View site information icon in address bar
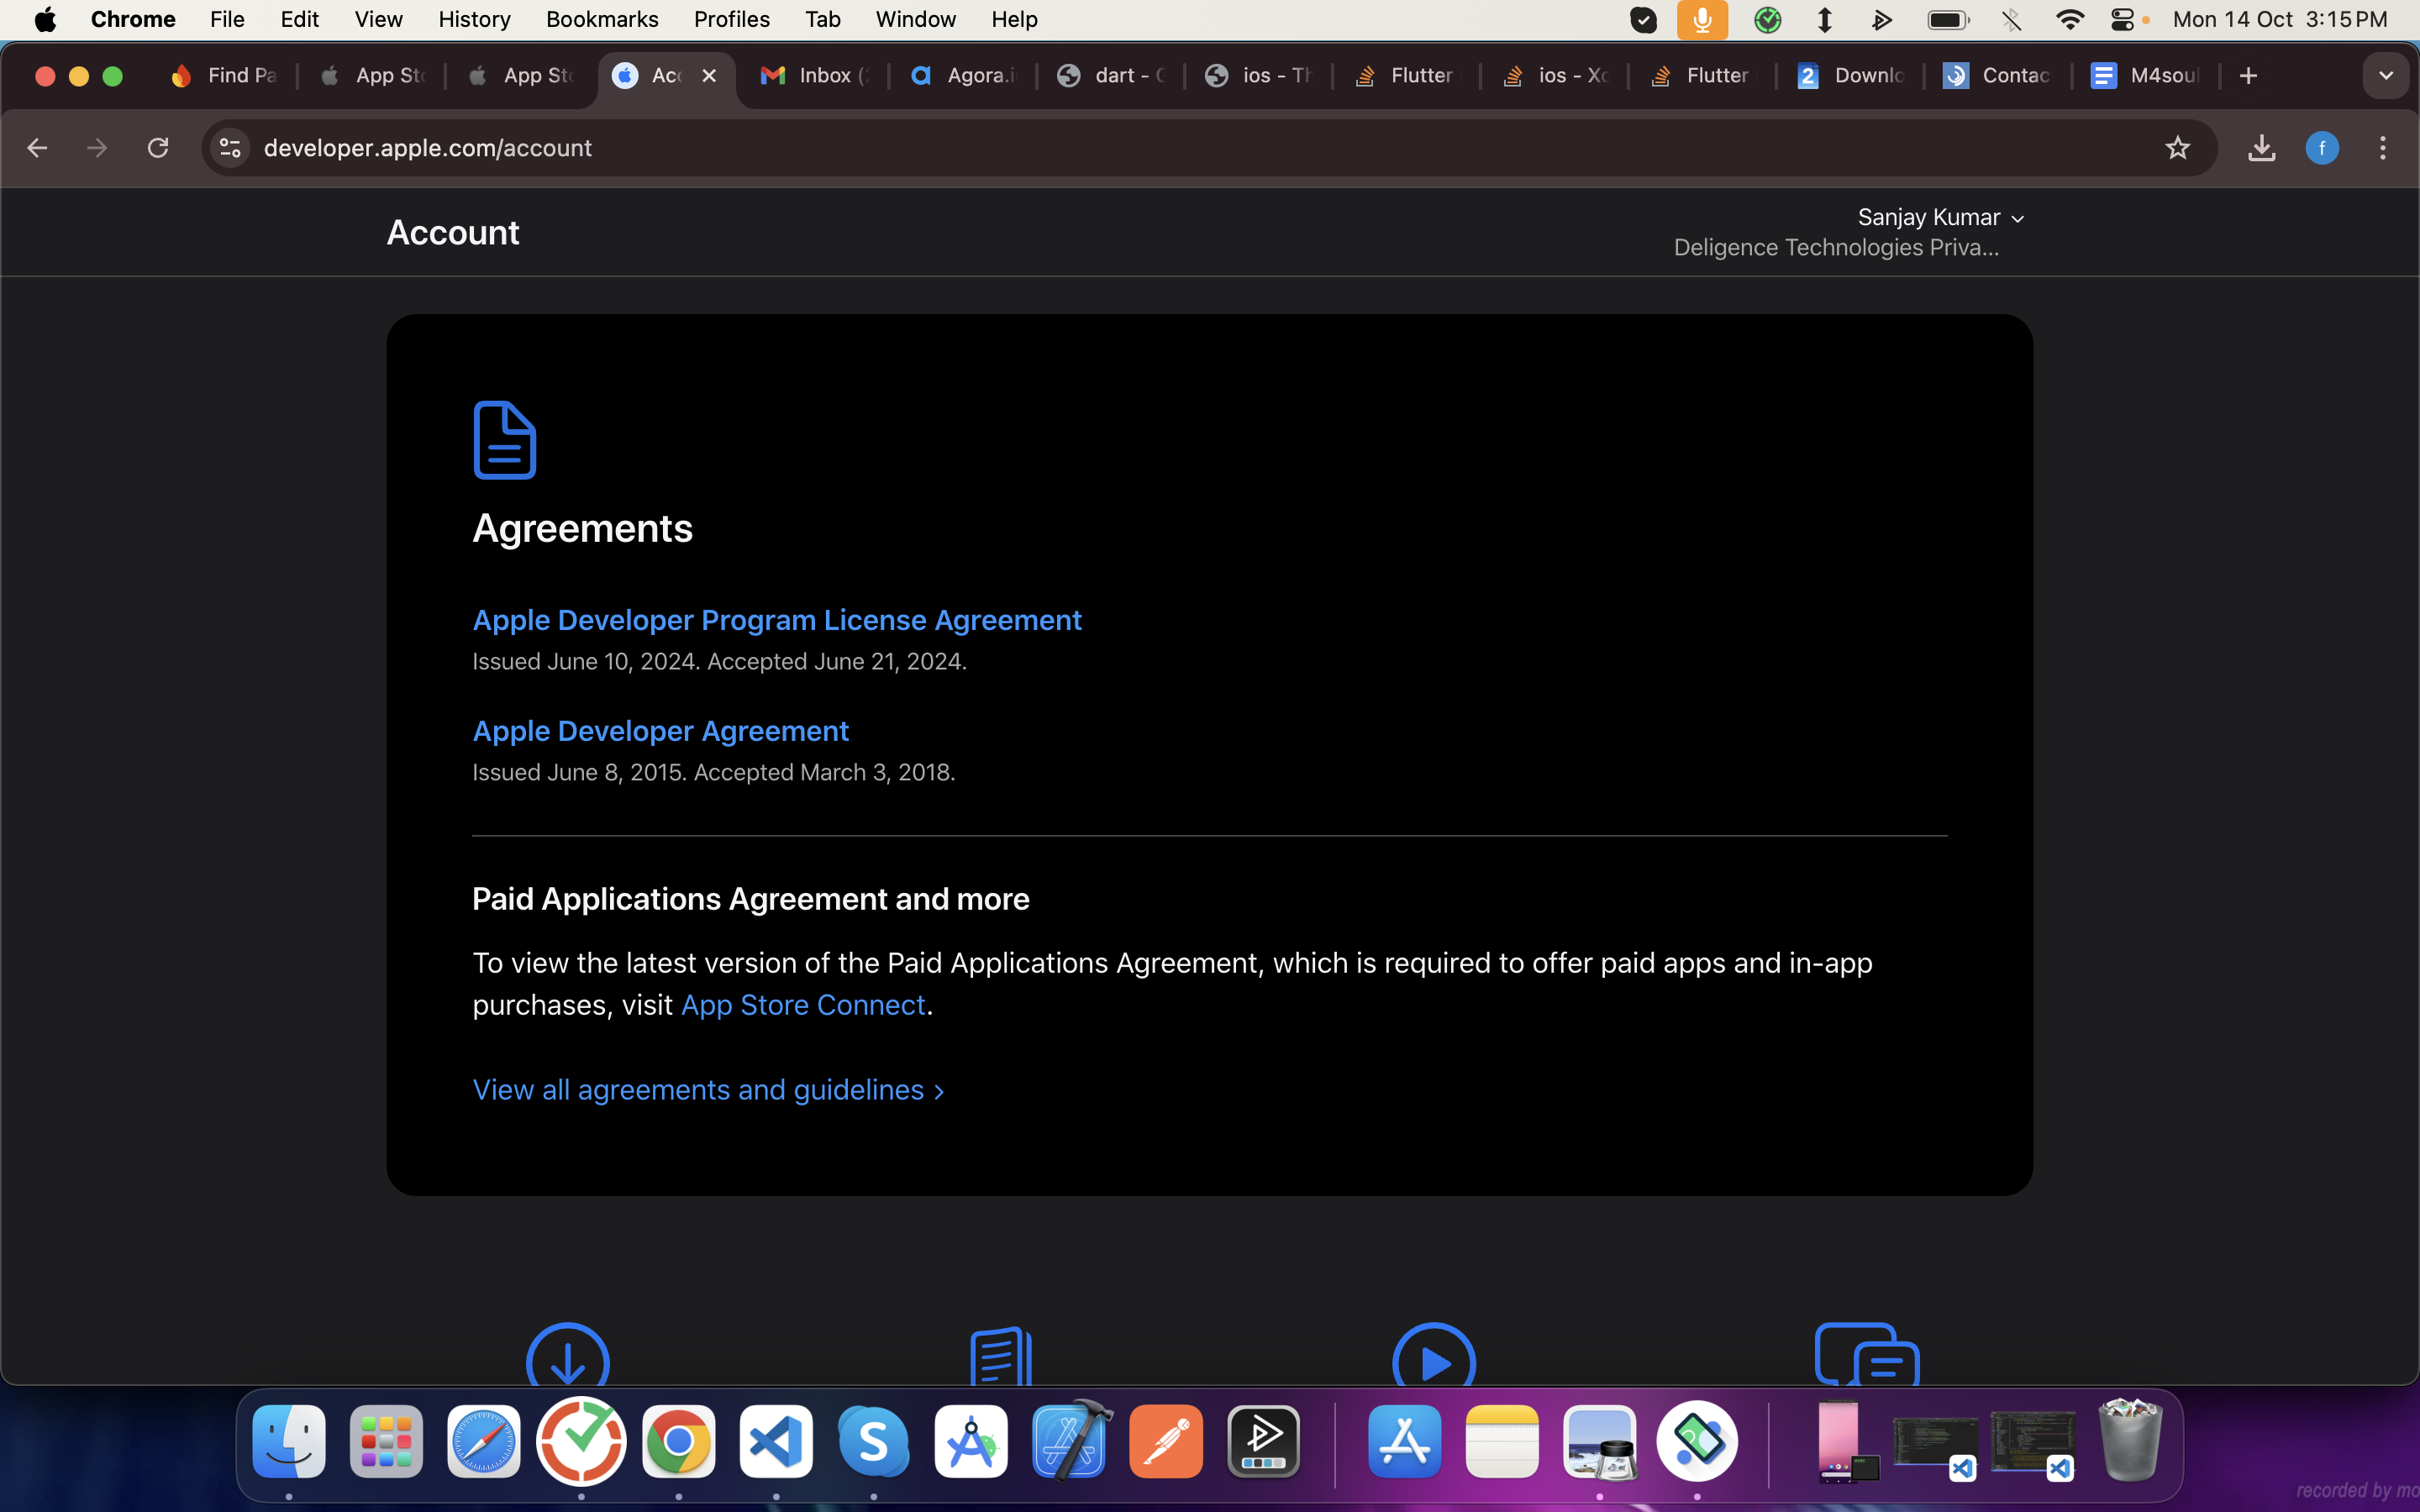This screenshot has height=1512, width=2420. (x=230, y=148)
